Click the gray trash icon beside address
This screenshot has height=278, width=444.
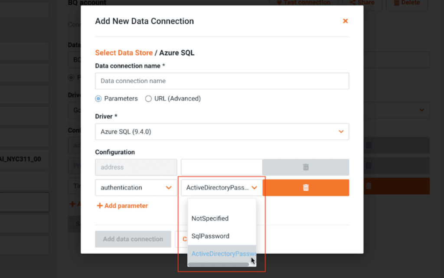pyautogui.click(x=306, y=167)
